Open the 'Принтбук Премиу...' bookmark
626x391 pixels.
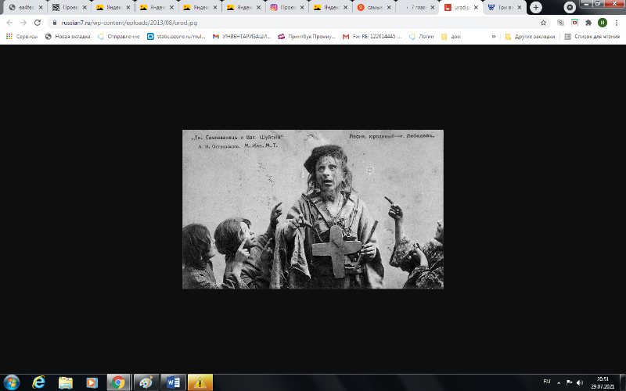(x=307, y=36)
